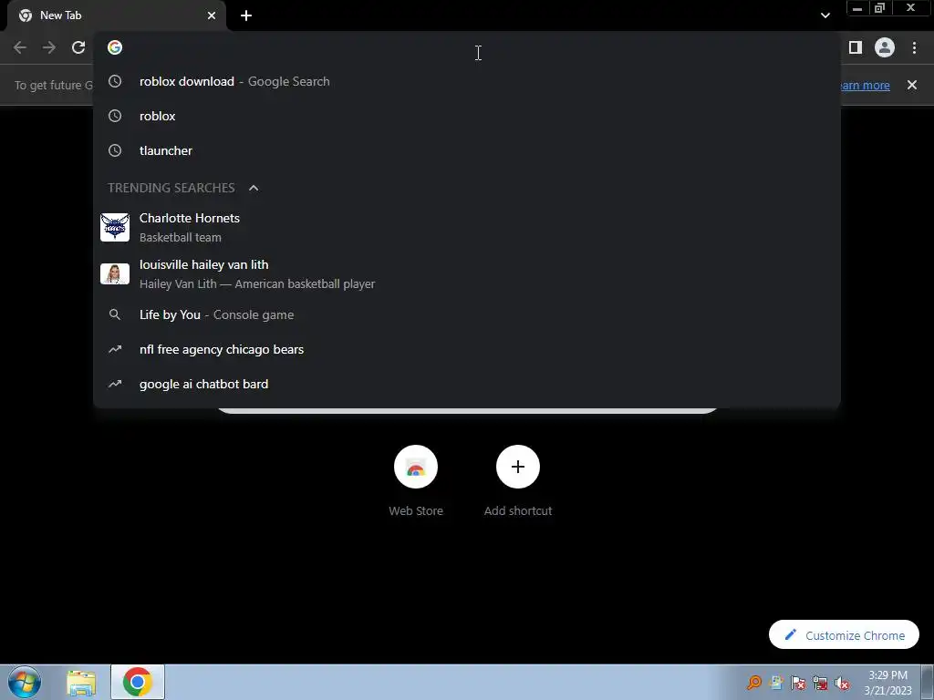
Task: Open the tab search dropdown arrow
Action: [825, 15]
